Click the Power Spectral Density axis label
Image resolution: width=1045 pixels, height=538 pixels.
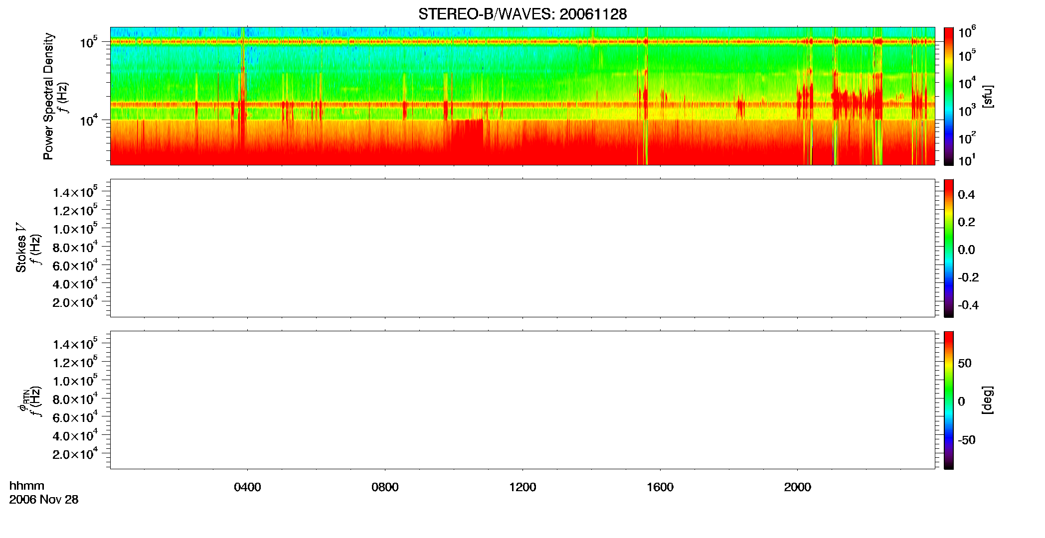pyautogui.click(x=48, y=96)
